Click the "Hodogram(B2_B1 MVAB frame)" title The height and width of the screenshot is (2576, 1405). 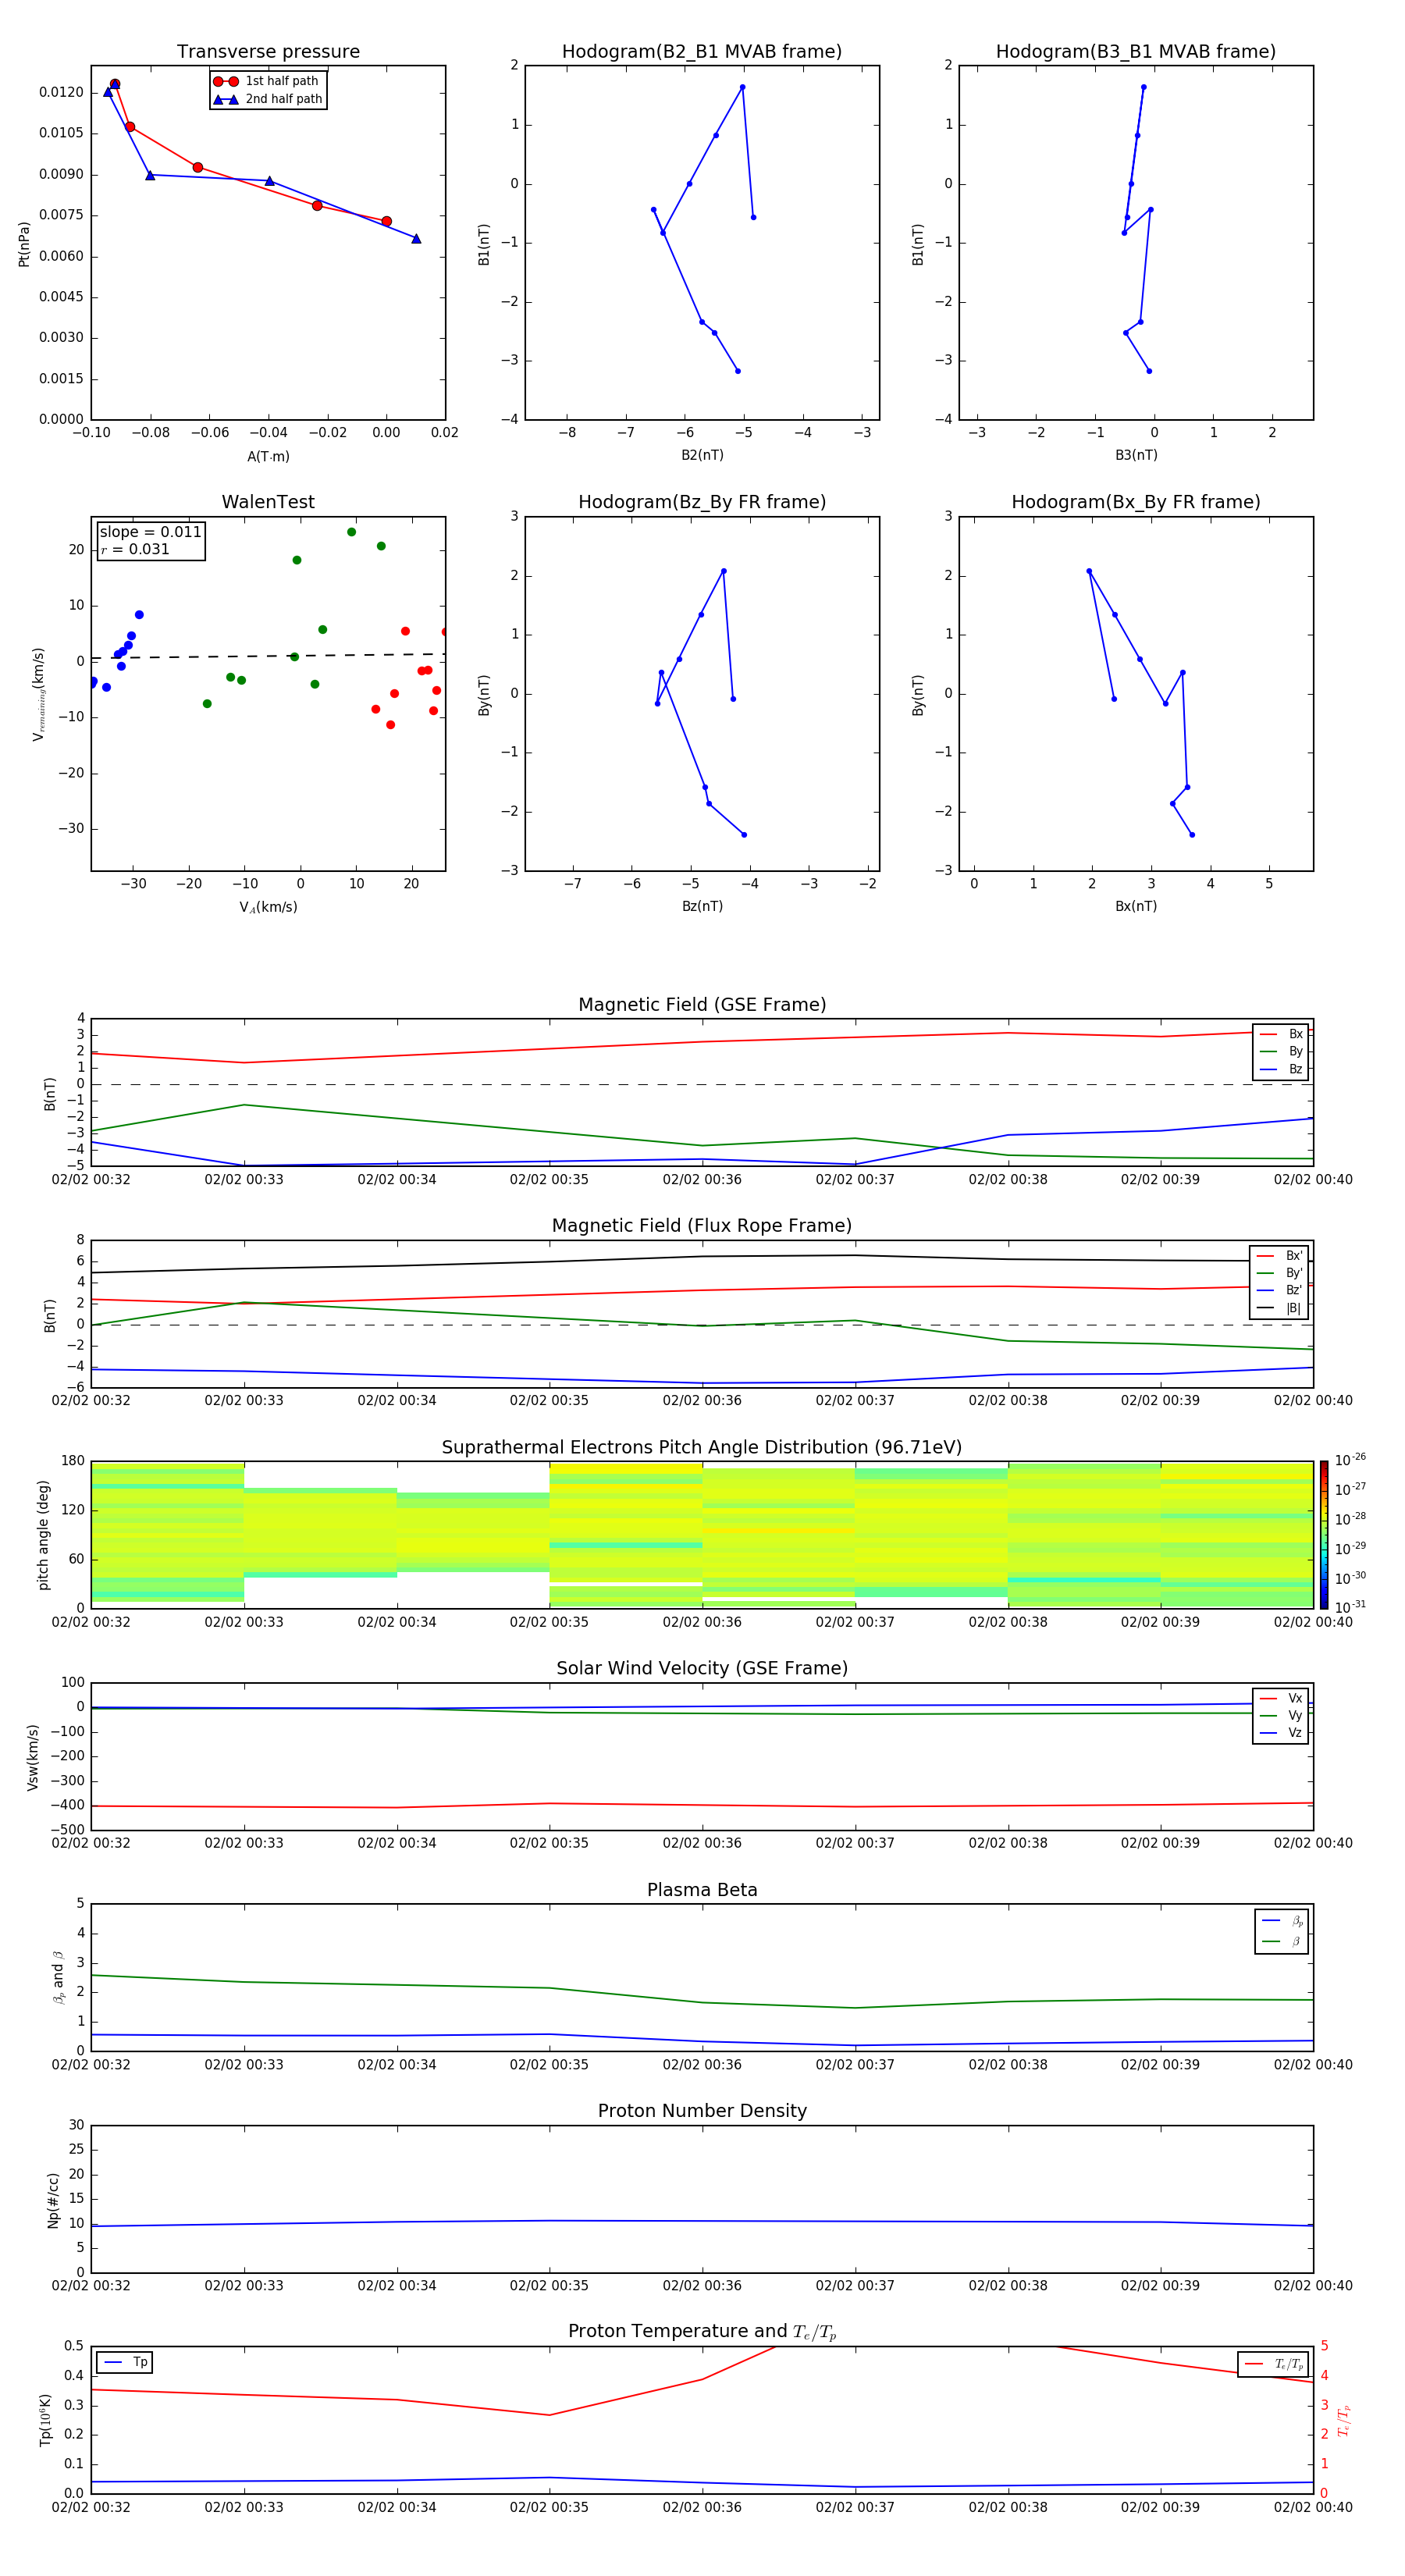click(x=701, y=51)
